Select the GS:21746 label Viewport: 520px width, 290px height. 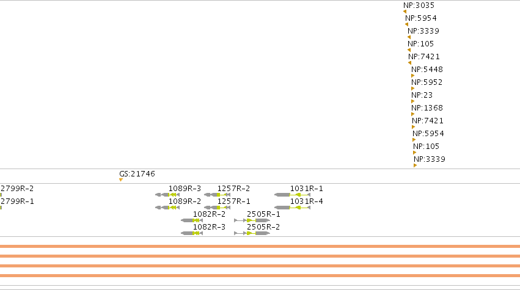(x=137, y=174)
